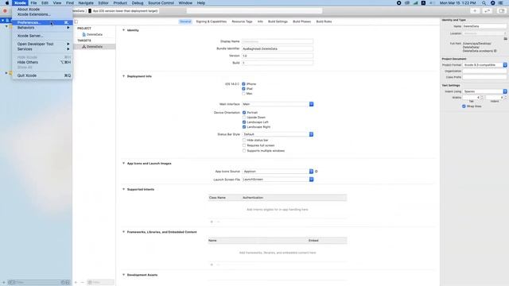
Task: Collapse the Supported Intents section
Action: (124, 189)
